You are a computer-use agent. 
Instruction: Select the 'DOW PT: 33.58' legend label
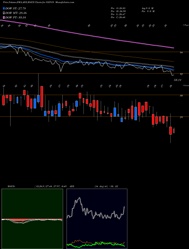pos(15,17)
